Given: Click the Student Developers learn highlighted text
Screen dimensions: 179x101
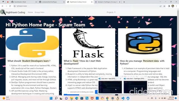Looking at the screenshot, I should 36,61.
